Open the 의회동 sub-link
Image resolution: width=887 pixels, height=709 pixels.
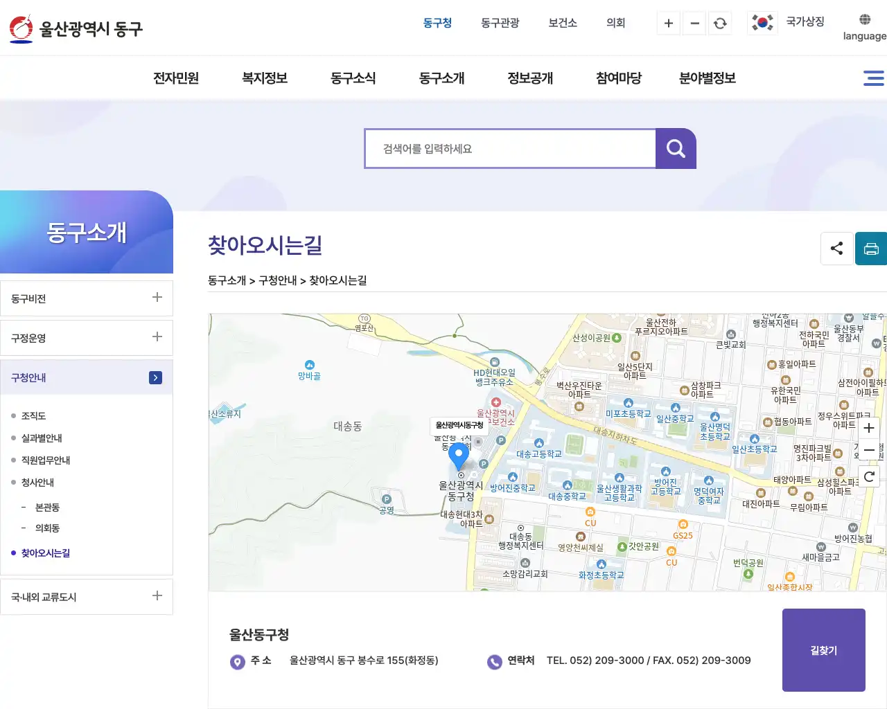pos(47,528)
